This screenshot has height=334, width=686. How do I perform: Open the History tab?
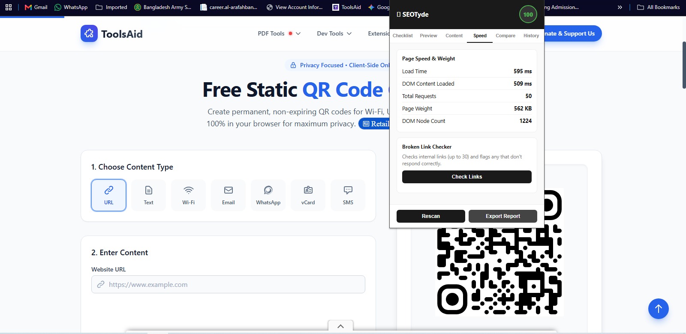tap(531, 36)
